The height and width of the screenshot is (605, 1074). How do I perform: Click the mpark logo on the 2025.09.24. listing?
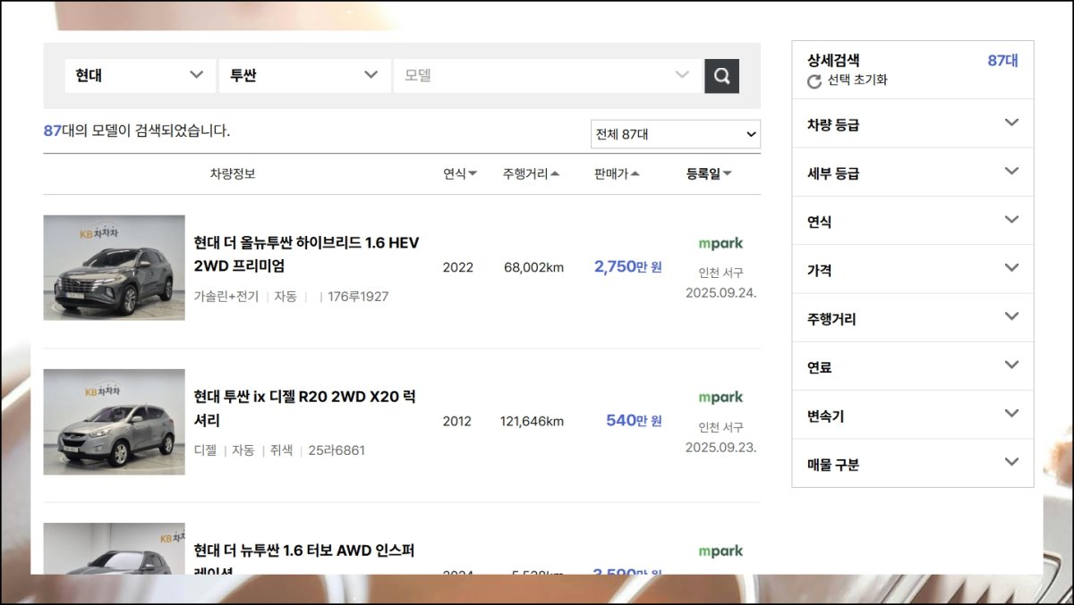[720, 243]
